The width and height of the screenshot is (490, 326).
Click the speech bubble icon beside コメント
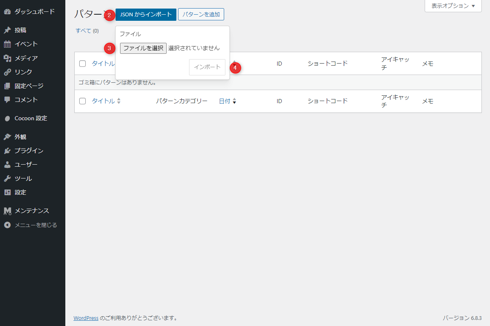pos(7,100)
